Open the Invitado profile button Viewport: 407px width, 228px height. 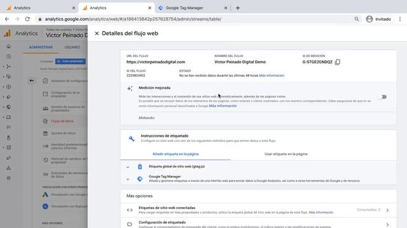[x=378, y=19]
